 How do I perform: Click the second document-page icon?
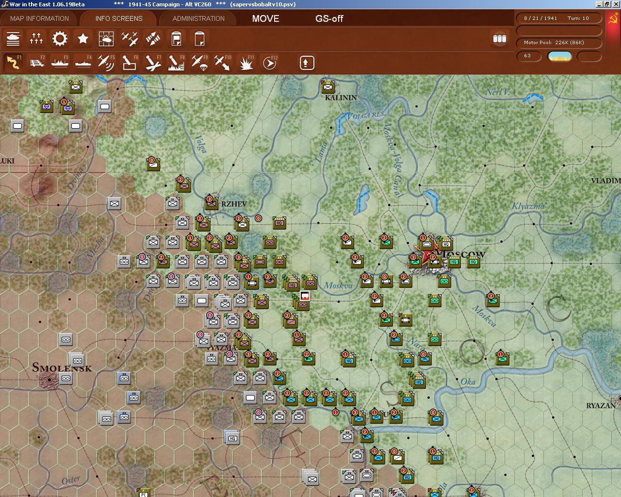199,38
